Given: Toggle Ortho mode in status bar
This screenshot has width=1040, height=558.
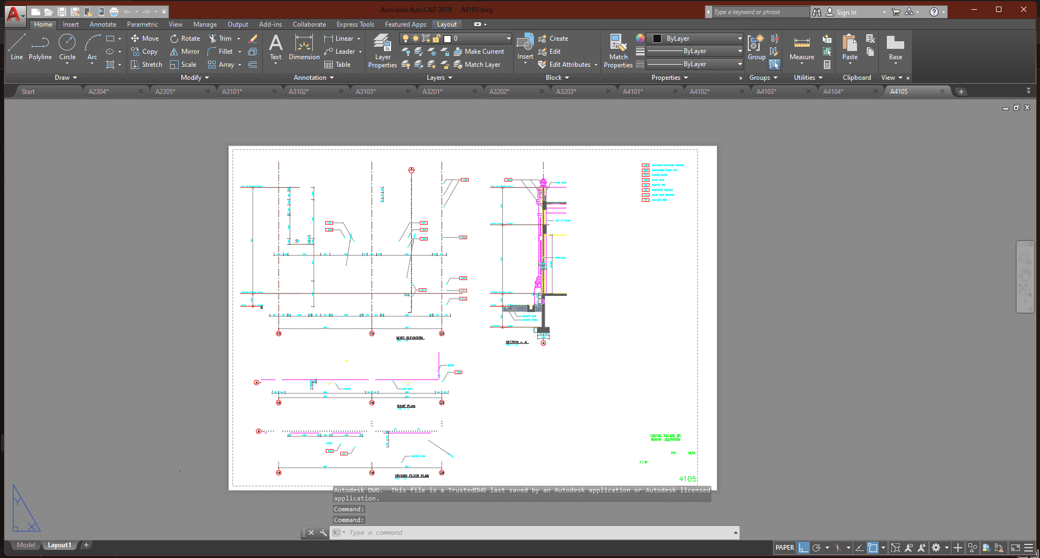Looking at the screenshot, I should [x=803, y=548].
